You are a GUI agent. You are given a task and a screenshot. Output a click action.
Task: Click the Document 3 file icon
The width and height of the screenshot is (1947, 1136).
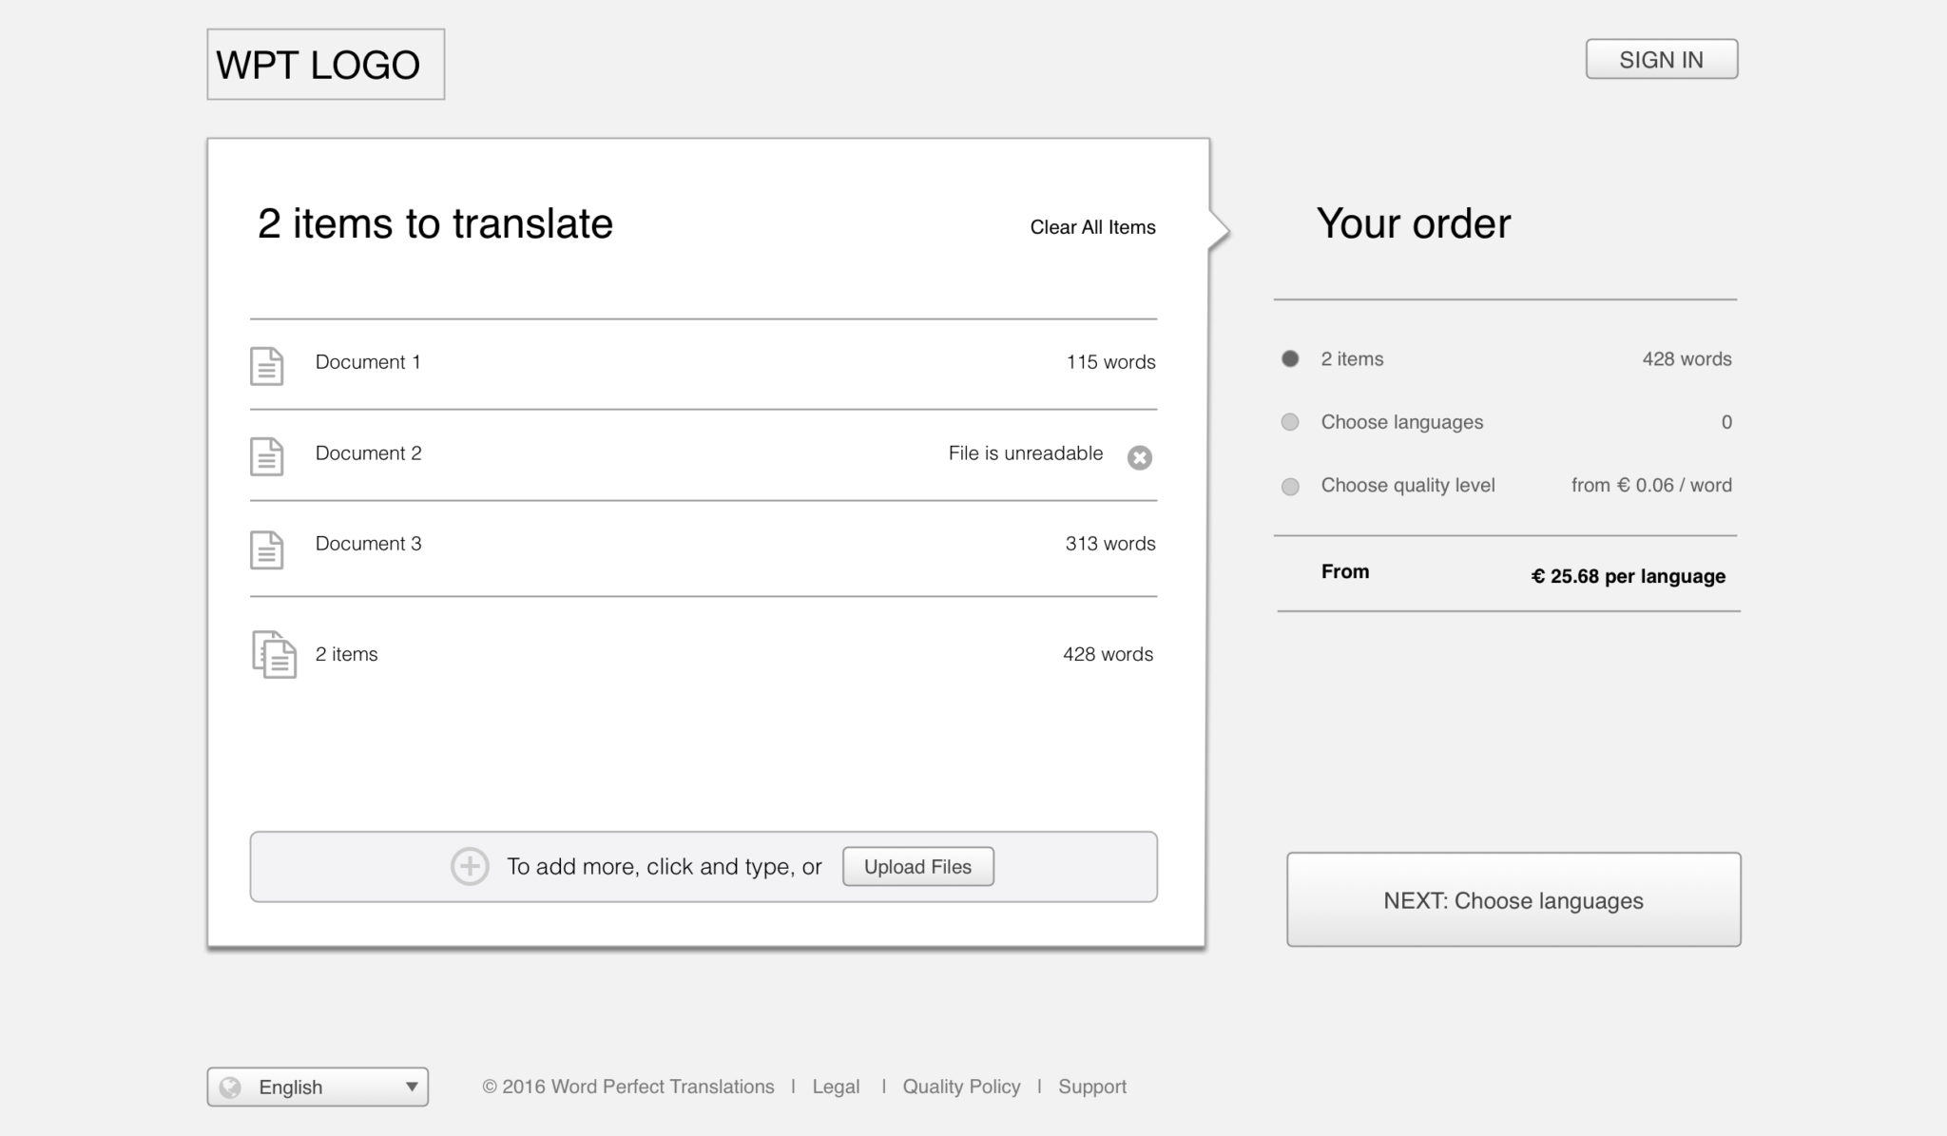click(266, 549)
